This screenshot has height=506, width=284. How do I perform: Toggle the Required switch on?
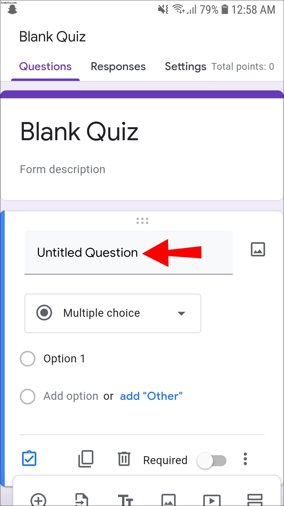pos(212,461)
